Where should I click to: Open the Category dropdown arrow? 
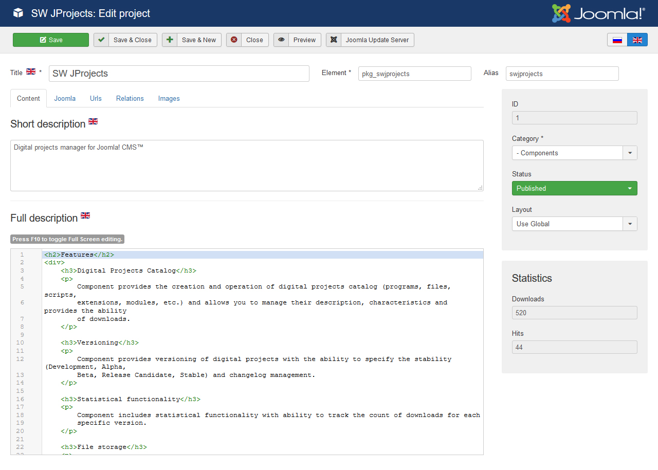pos(630,153)
